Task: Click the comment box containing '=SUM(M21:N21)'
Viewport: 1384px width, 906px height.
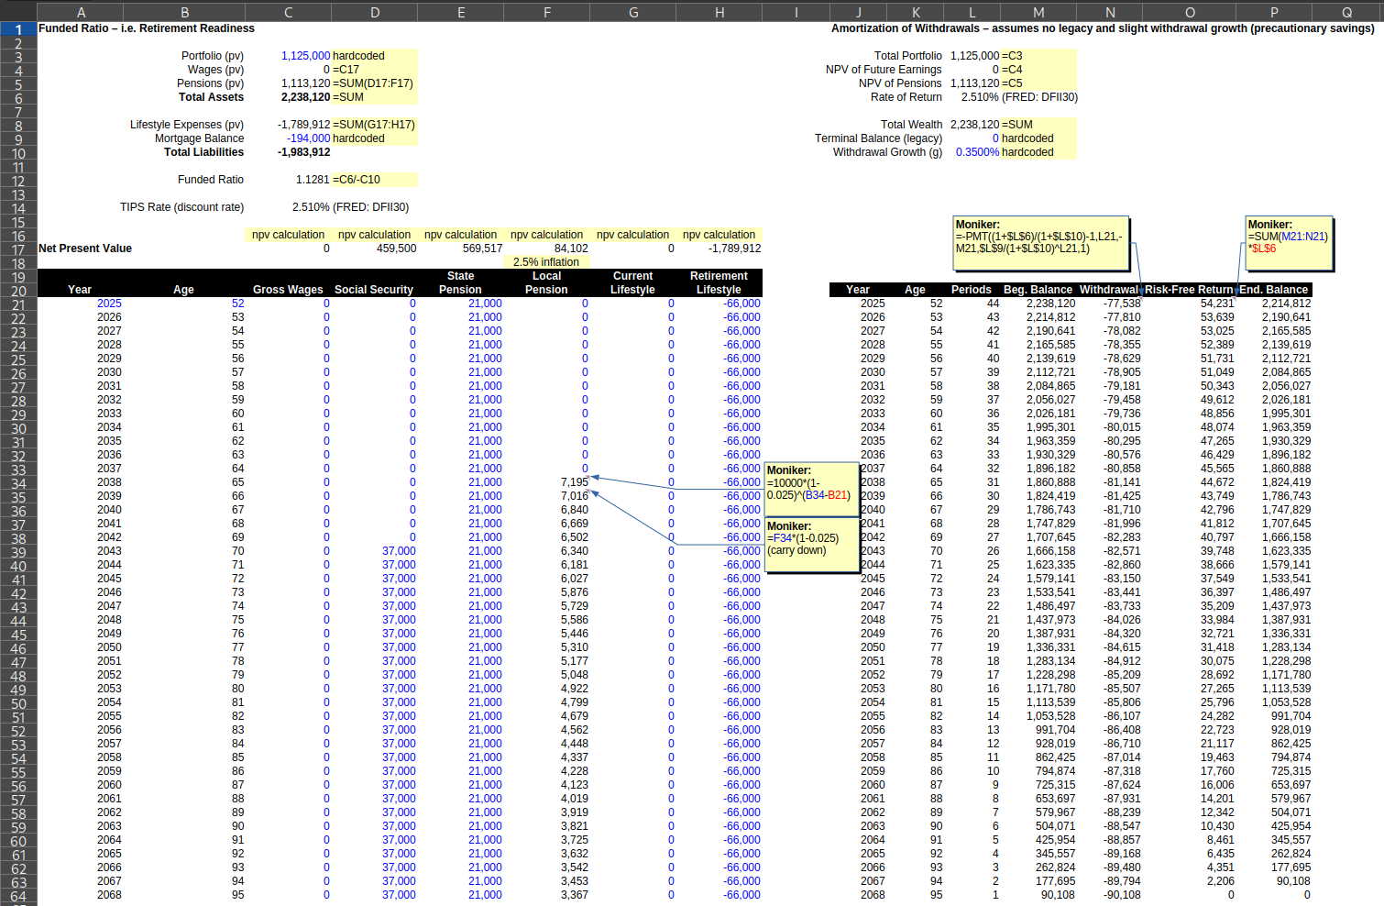Action: (x=1288, y=243)
